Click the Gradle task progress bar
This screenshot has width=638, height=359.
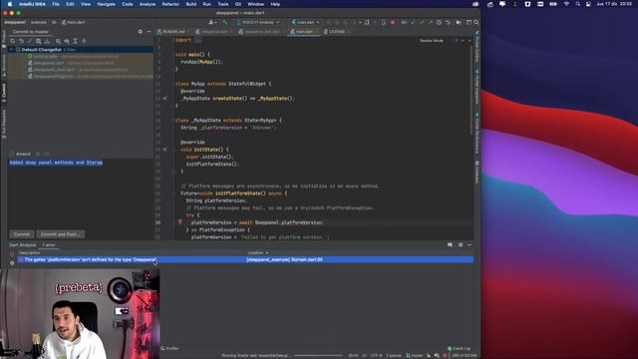click(318, 355)
